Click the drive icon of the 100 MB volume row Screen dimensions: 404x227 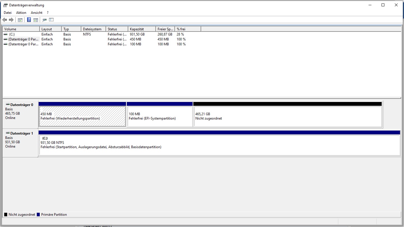(x=5, y=44)
